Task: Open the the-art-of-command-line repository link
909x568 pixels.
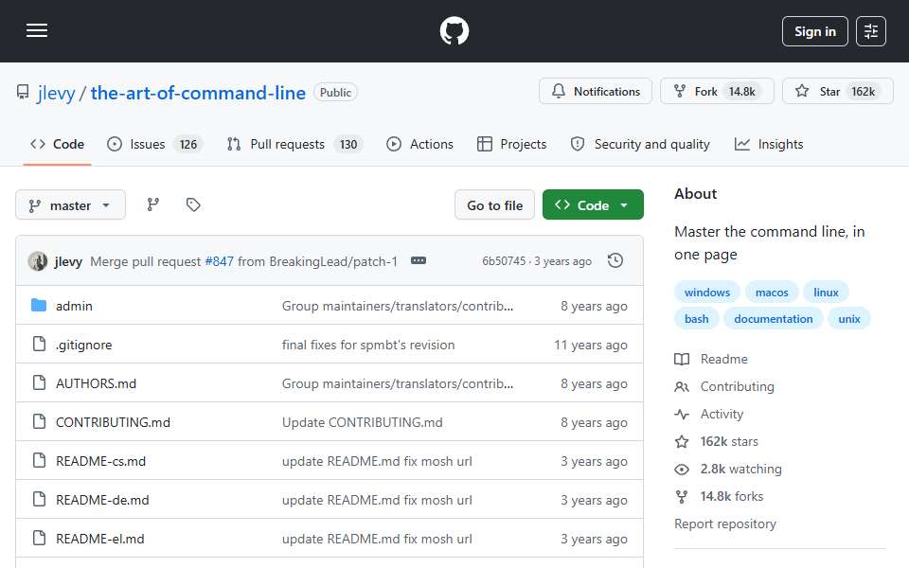Action: click(x=198, y=93)
